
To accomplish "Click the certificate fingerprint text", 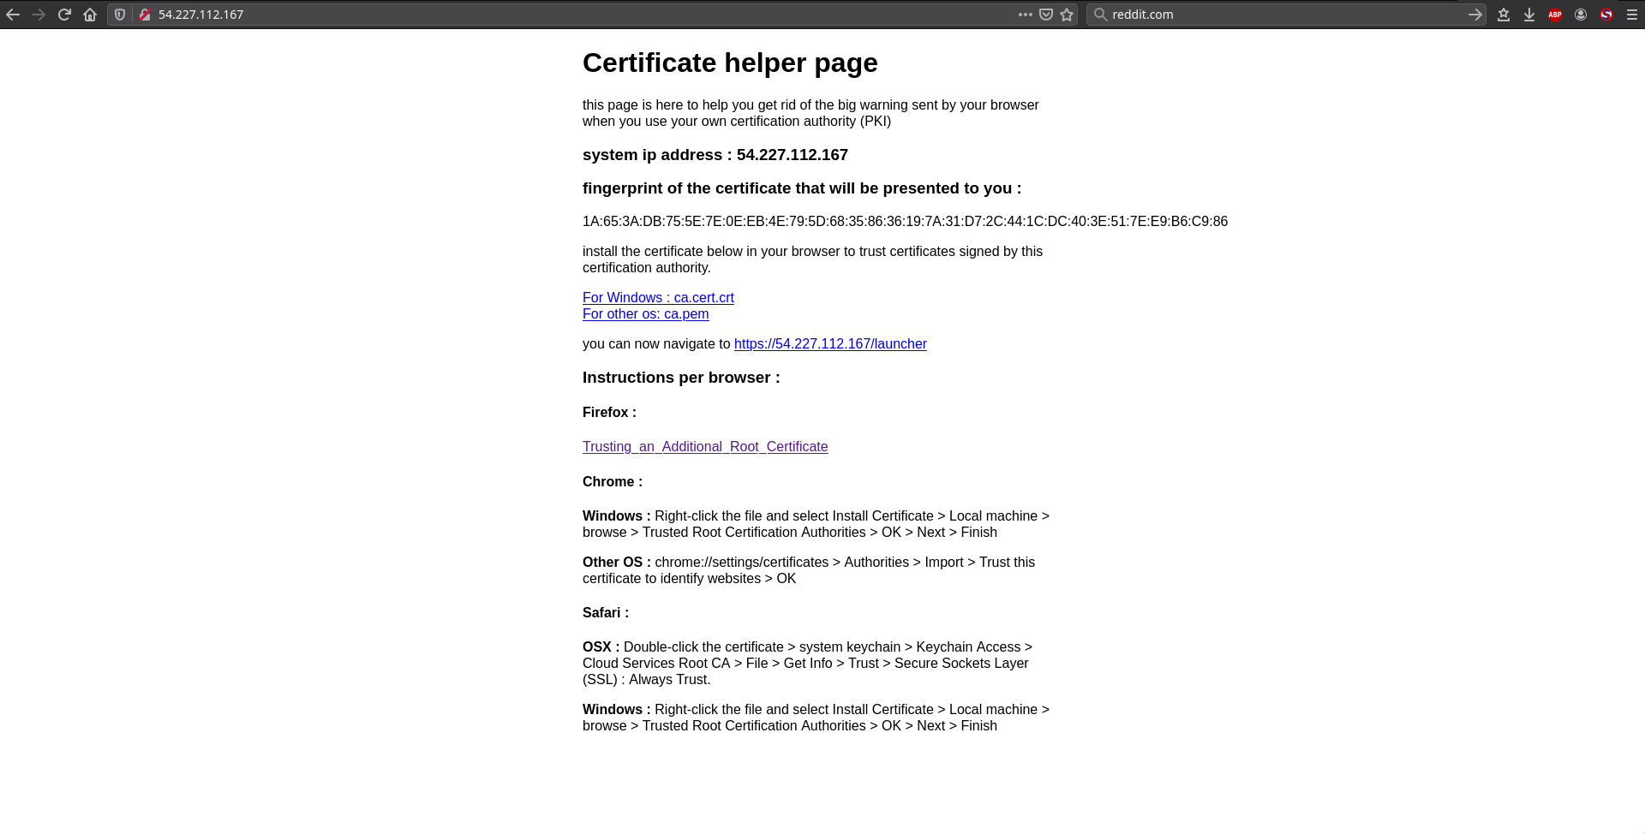I will 905,221.
